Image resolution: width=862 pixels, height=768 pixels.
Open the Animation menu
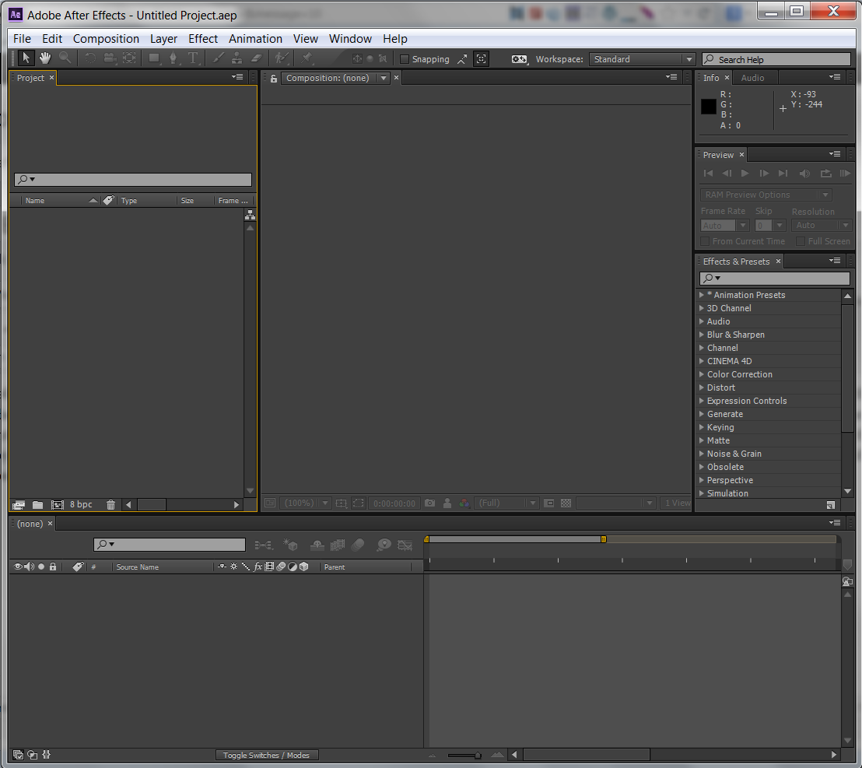(x=255, y=38)
